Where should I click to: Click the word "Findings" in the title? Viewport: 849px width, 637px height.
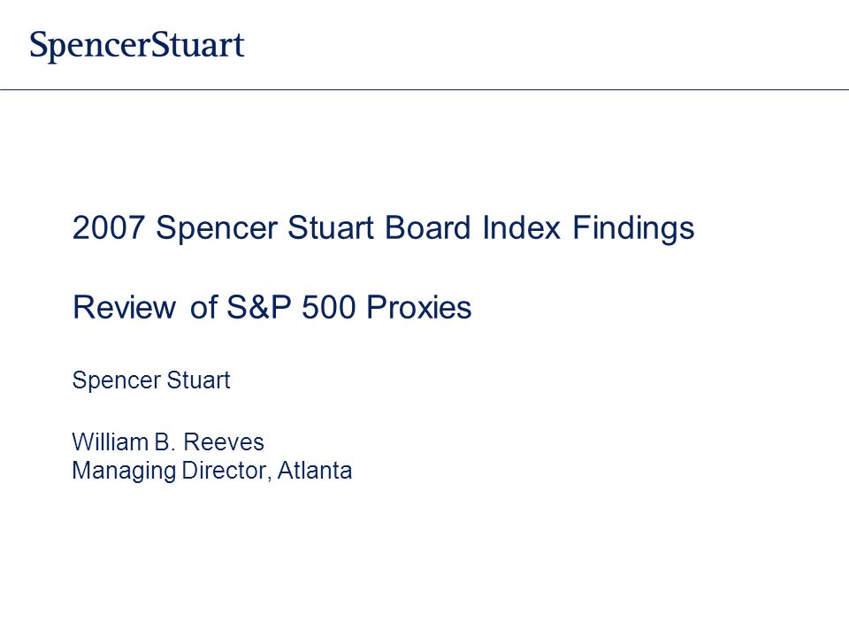pyautogui.click(x=633, y=228)
